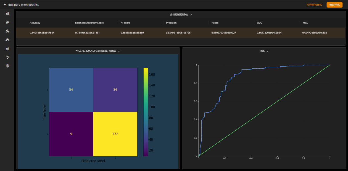This screenshot has height=171, width=348.
Task: Select the F1 value 0.888888888888889
Action: [x=132, y=33]
